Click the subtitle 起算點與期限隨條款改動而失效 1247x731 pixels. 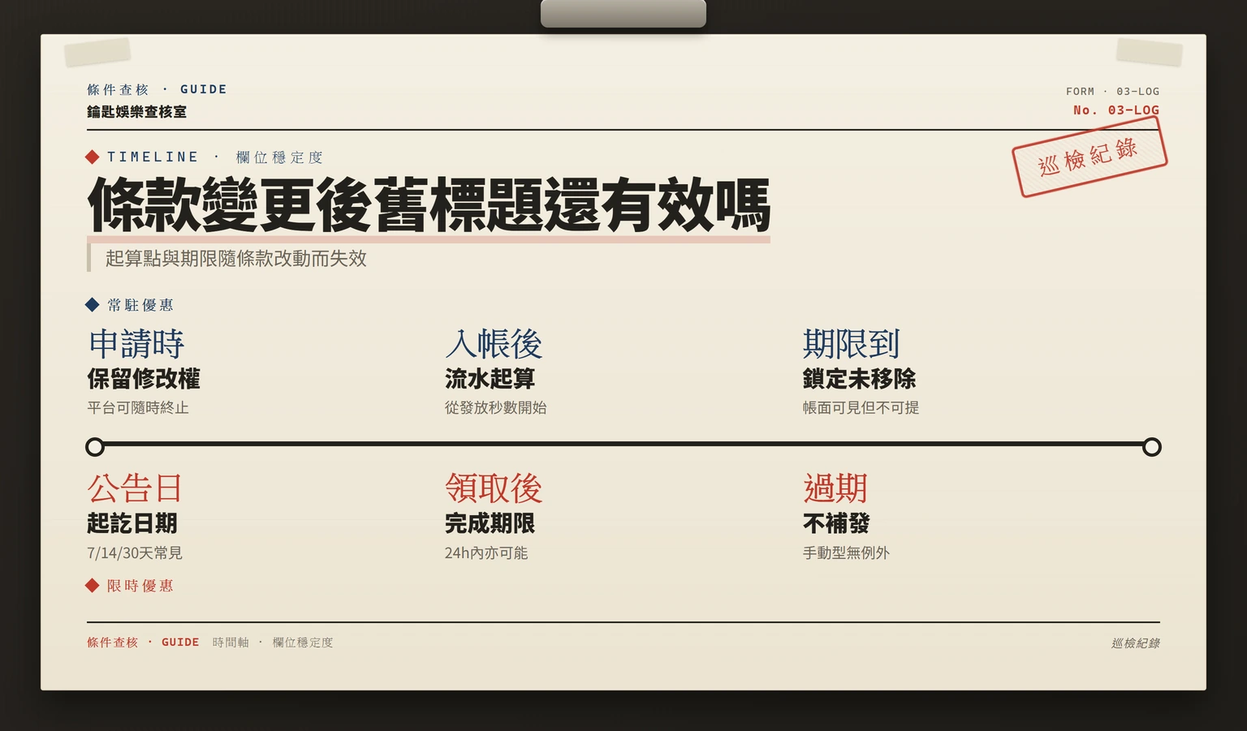(236, 258)
